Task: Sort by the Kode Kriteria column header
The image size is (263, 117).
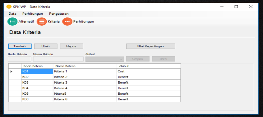Action: tap(37, 66)
